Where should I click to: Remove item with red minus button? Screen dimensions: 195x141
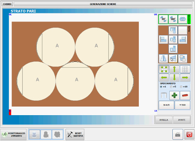[185, 95]
